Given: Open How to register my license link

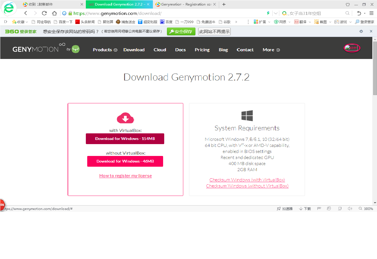Looking at the screenshot, I should point(126,176).
